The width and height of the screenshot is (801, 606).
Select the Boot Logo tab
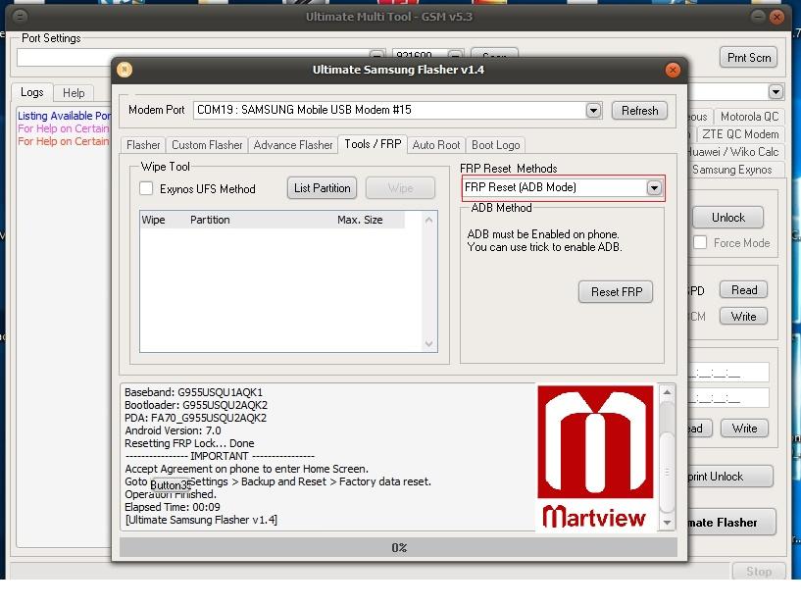coord(495,144)
